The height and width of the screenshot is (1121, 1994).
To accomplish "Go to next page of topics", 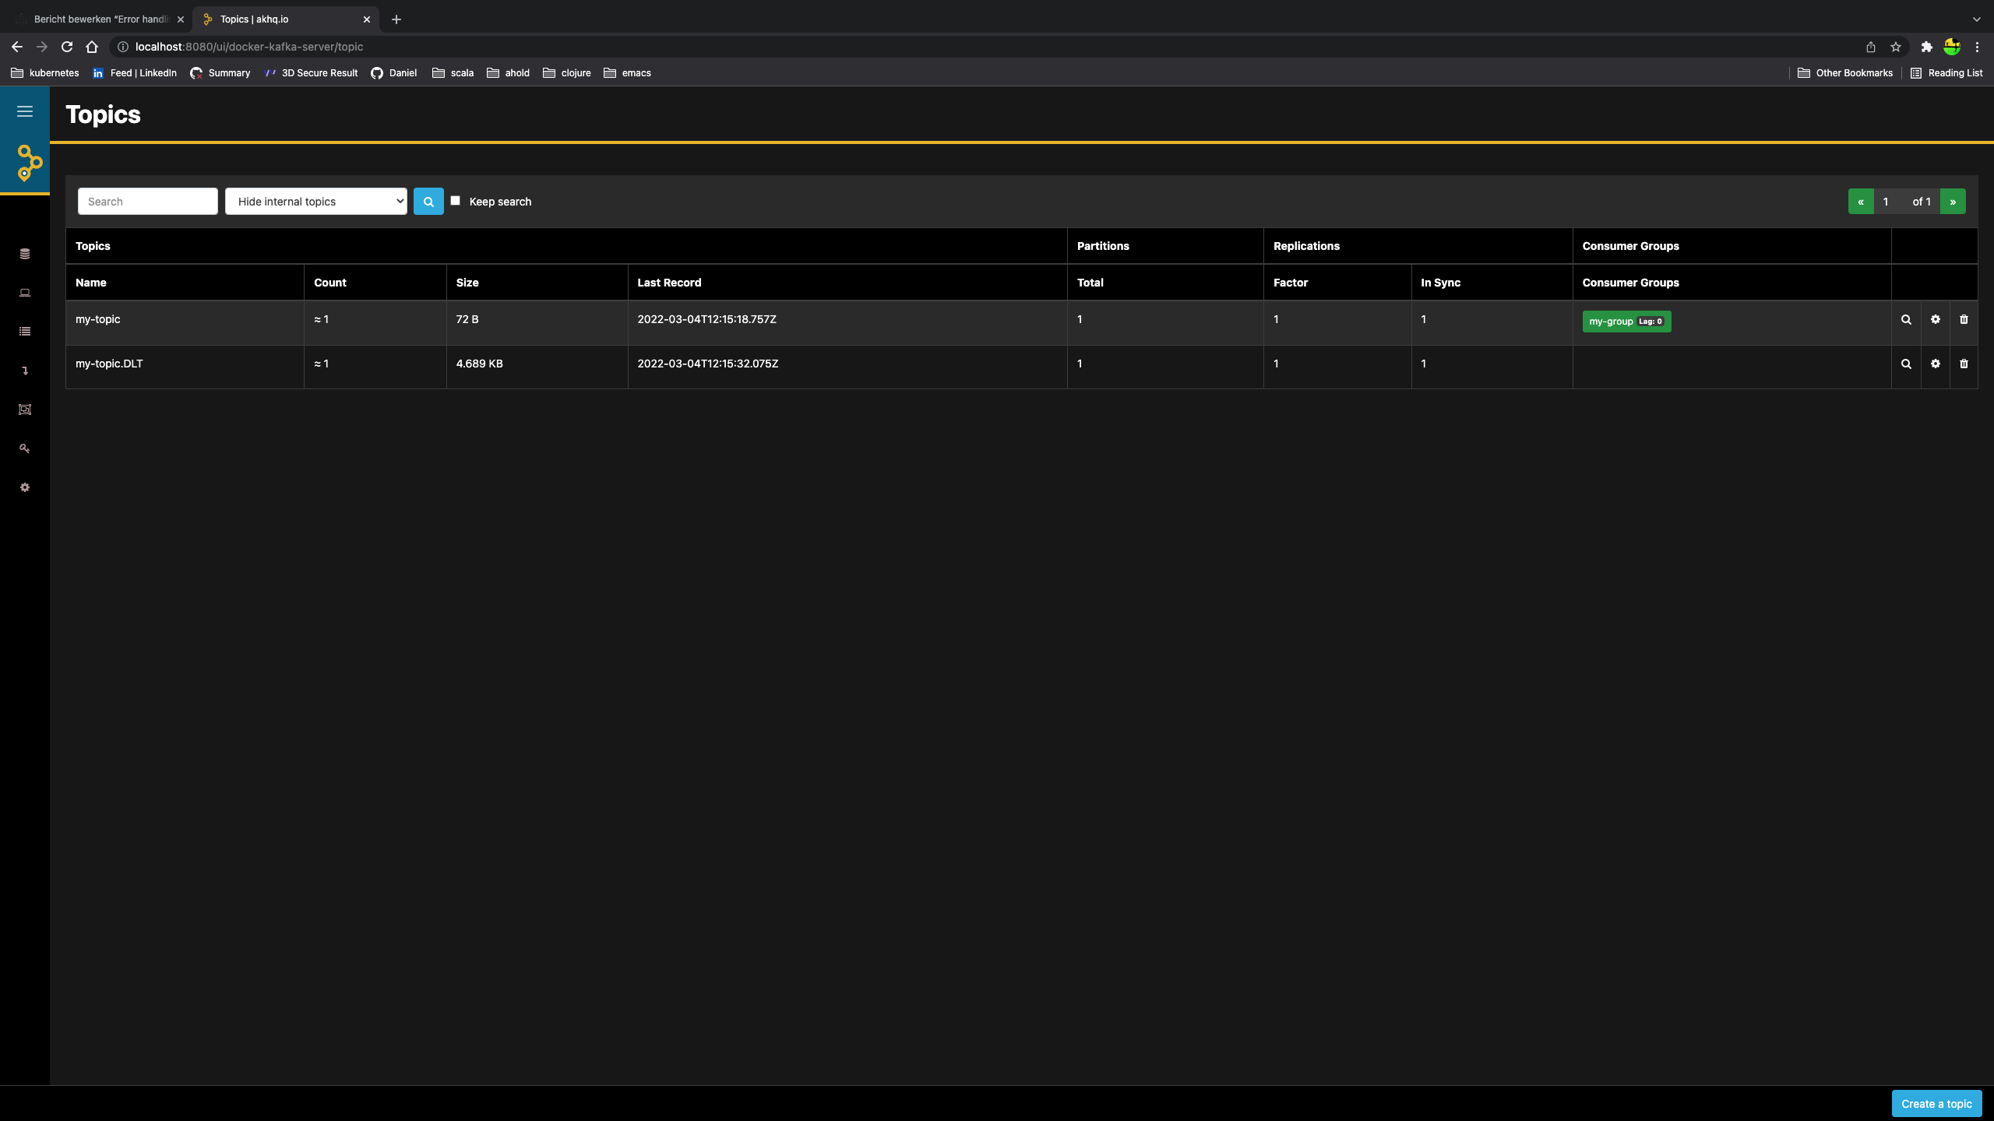I will pos(1953,202).
